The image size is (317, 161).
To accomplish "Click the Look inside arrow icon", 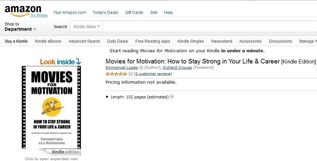I will 78,61.
